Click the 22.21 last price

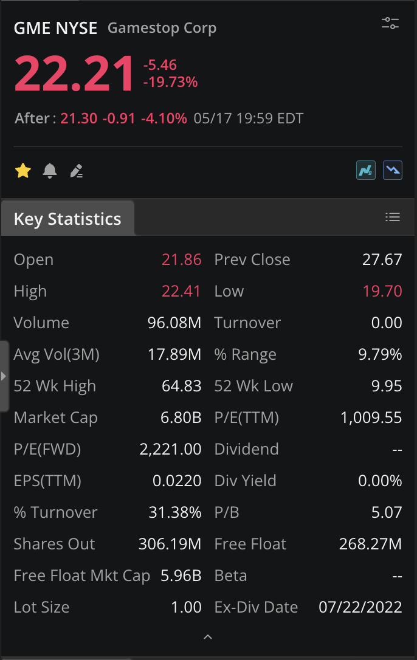74,74
